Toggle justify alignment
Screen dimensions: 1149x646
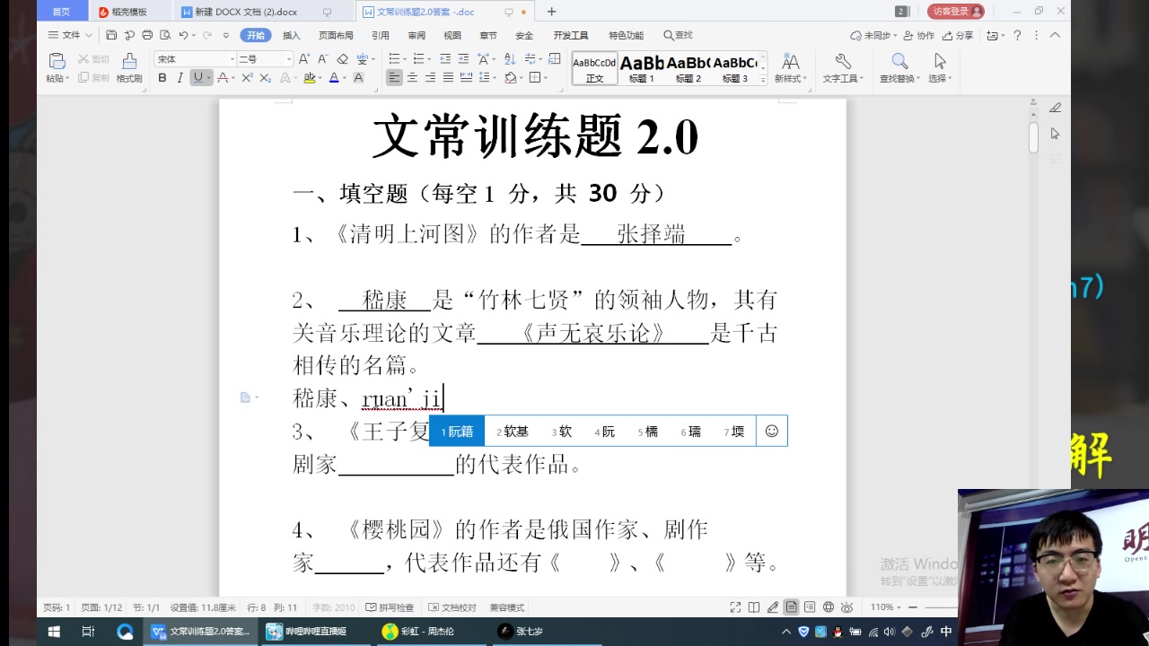coord(448,78)
